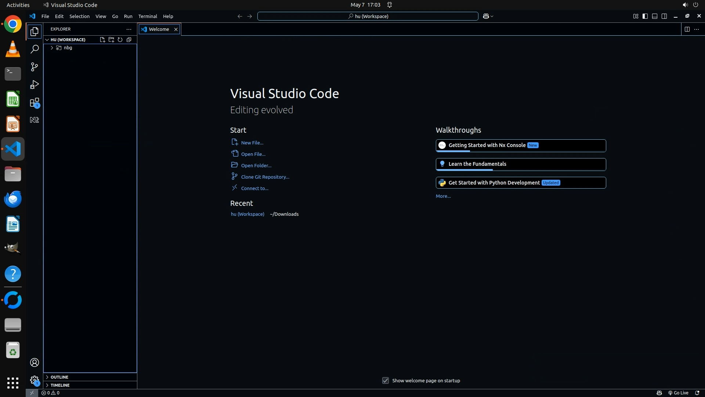Image resolution: width=705 pixels, height=397 pixels.
Task: Open Run and Debug view
Action: (35, 85)
